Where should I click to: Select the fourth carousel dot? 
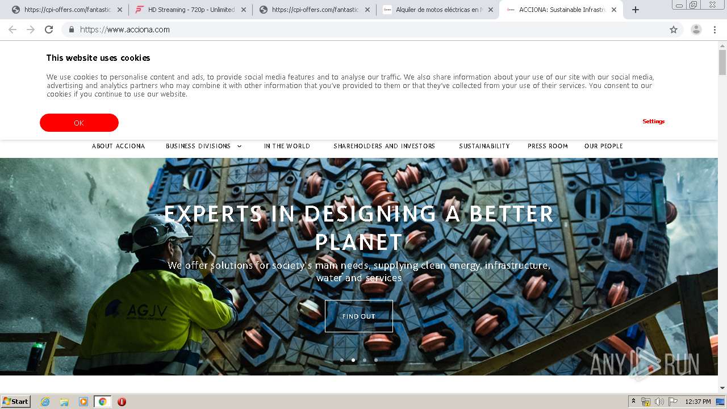pos(376,360)
